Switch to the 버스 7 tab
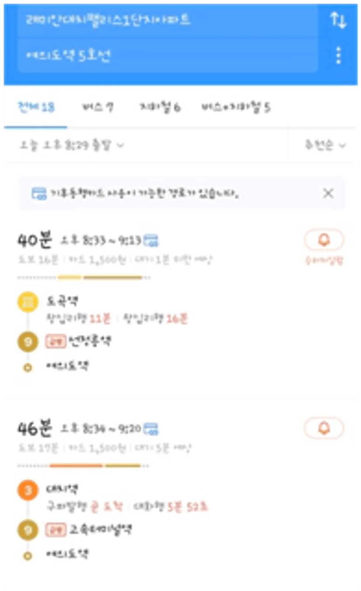 98,107
